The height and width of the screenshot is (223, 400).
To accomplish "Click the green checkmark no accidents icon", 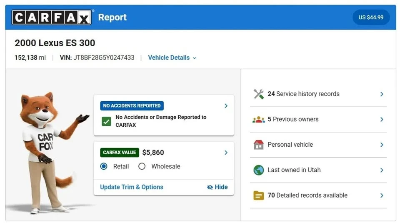I will click(106, 121).
